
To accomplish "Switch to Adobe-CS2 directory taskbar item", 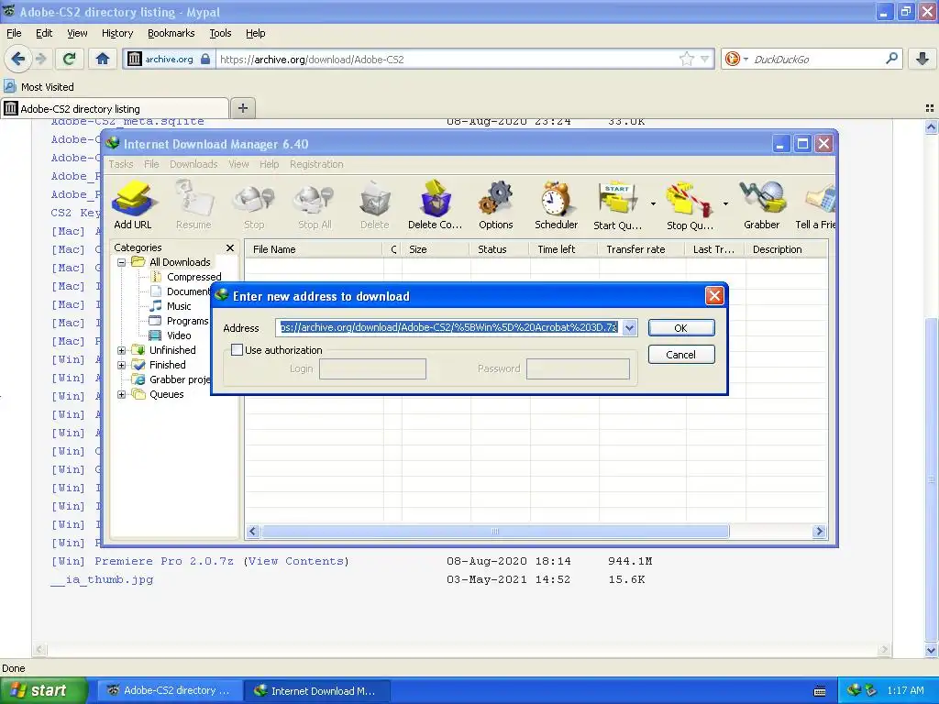I will coord(170,690).
